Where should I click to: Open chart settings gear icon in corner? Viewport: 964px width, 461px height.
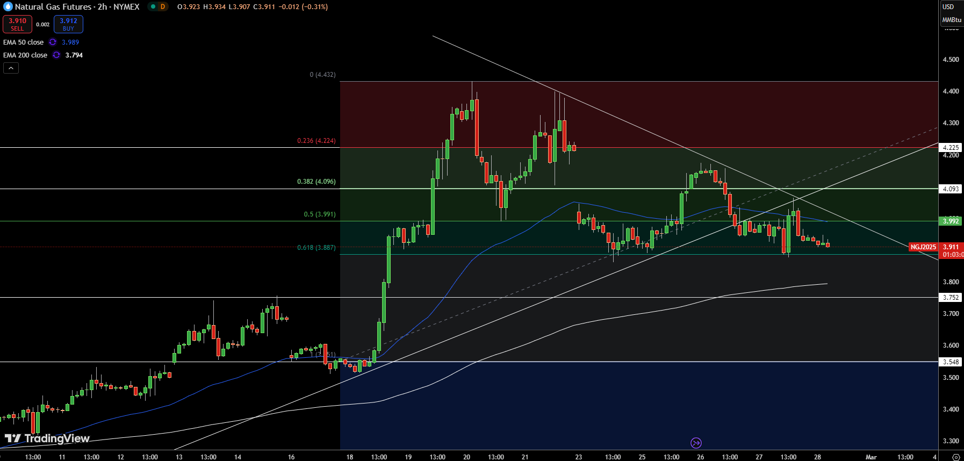[x=956, y=457]
